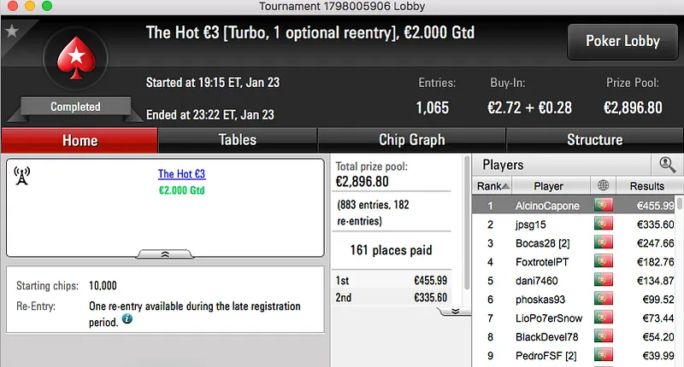Click the re-entry info icon
Screen dimensions: 684x367
pos(127,318)
